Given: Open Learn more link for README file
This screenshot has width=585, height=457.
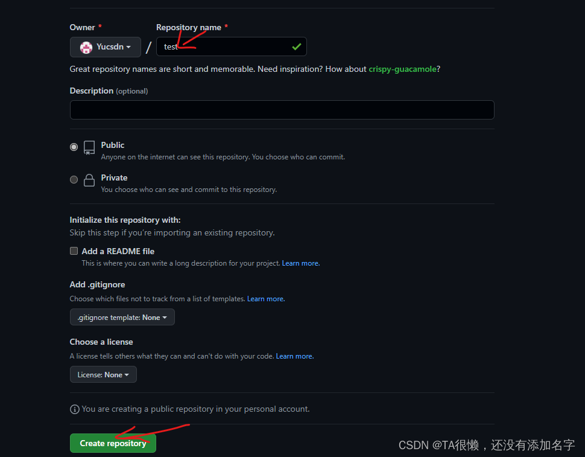Looking at the screenshot, I should pyautogui.click(x=301, y=263).
